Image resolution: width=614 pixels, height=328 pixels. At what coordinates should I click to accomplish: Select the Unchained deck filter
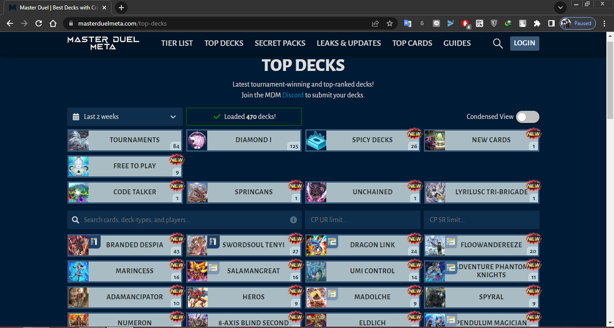coord(363,192)
